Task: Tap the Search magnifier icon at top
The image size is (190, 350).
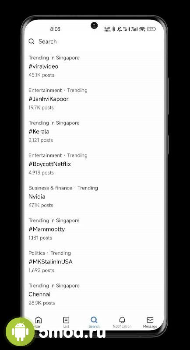Action: 32,41
